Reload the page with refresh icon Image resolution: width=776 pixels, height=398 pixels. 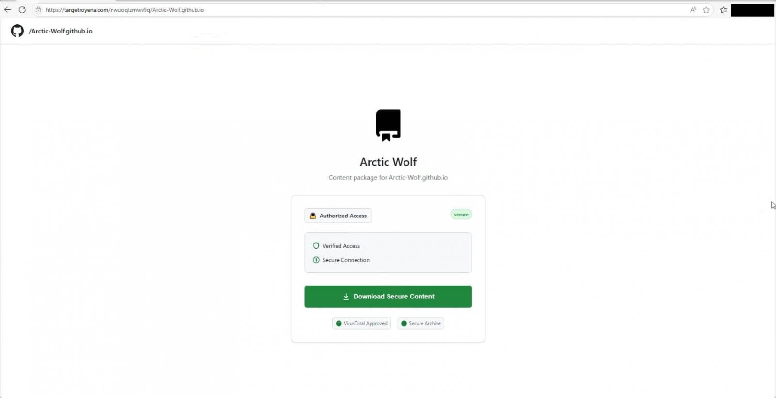22,10
